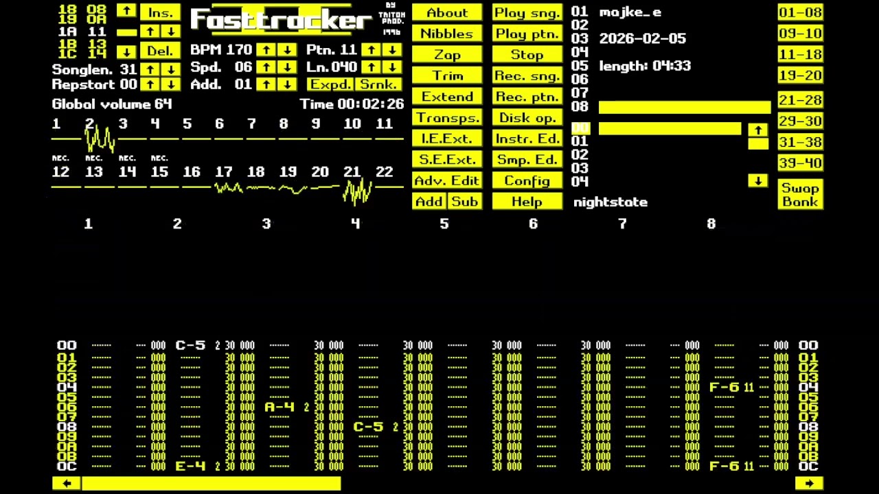879x494 pixels.
Task: Show instrument bank 31-38
Action: coord(800,142)
